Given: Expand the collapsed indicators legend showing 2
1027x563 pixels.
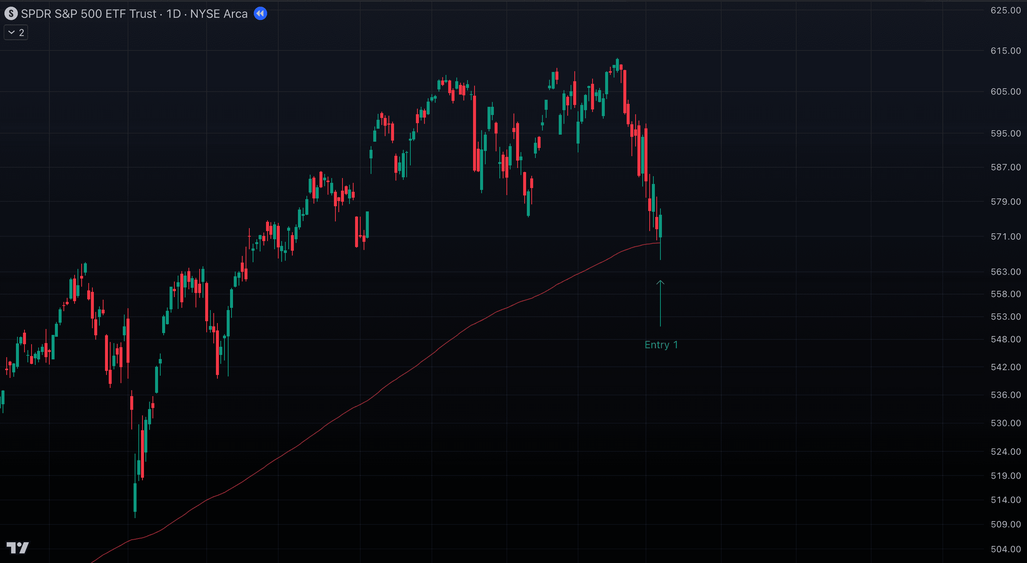Looking at the screenshot, I should pos(16,33).
